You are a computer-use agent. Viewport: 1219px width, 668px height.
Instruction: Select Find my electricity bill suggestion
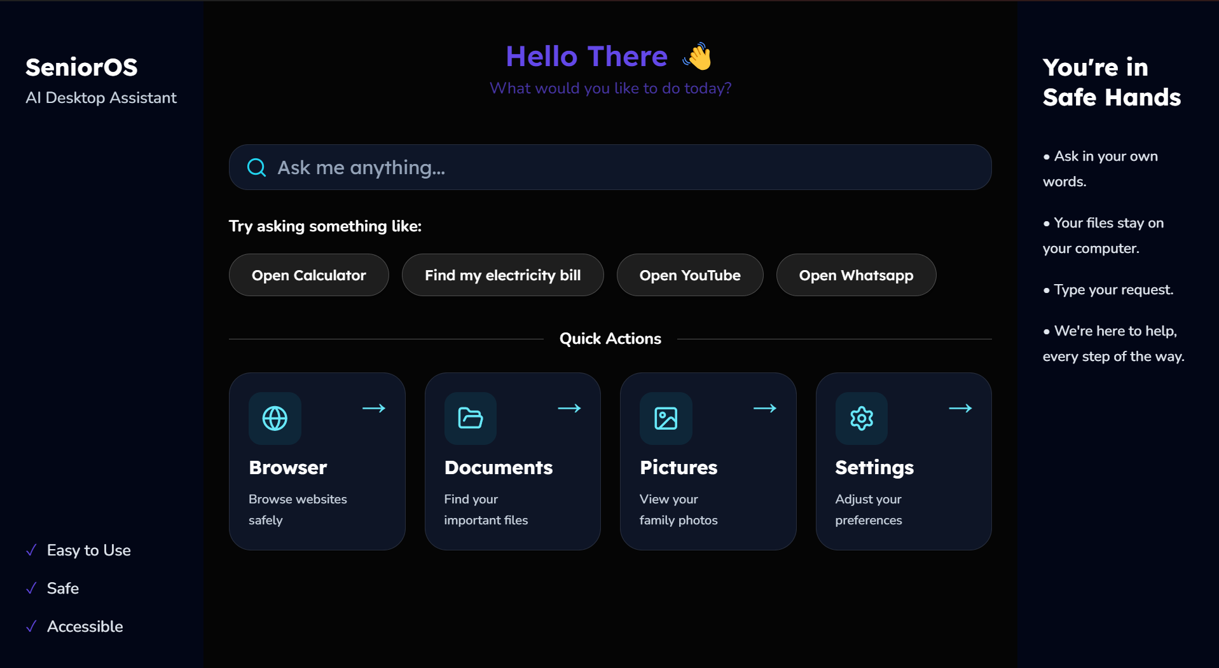coord(502,275)
